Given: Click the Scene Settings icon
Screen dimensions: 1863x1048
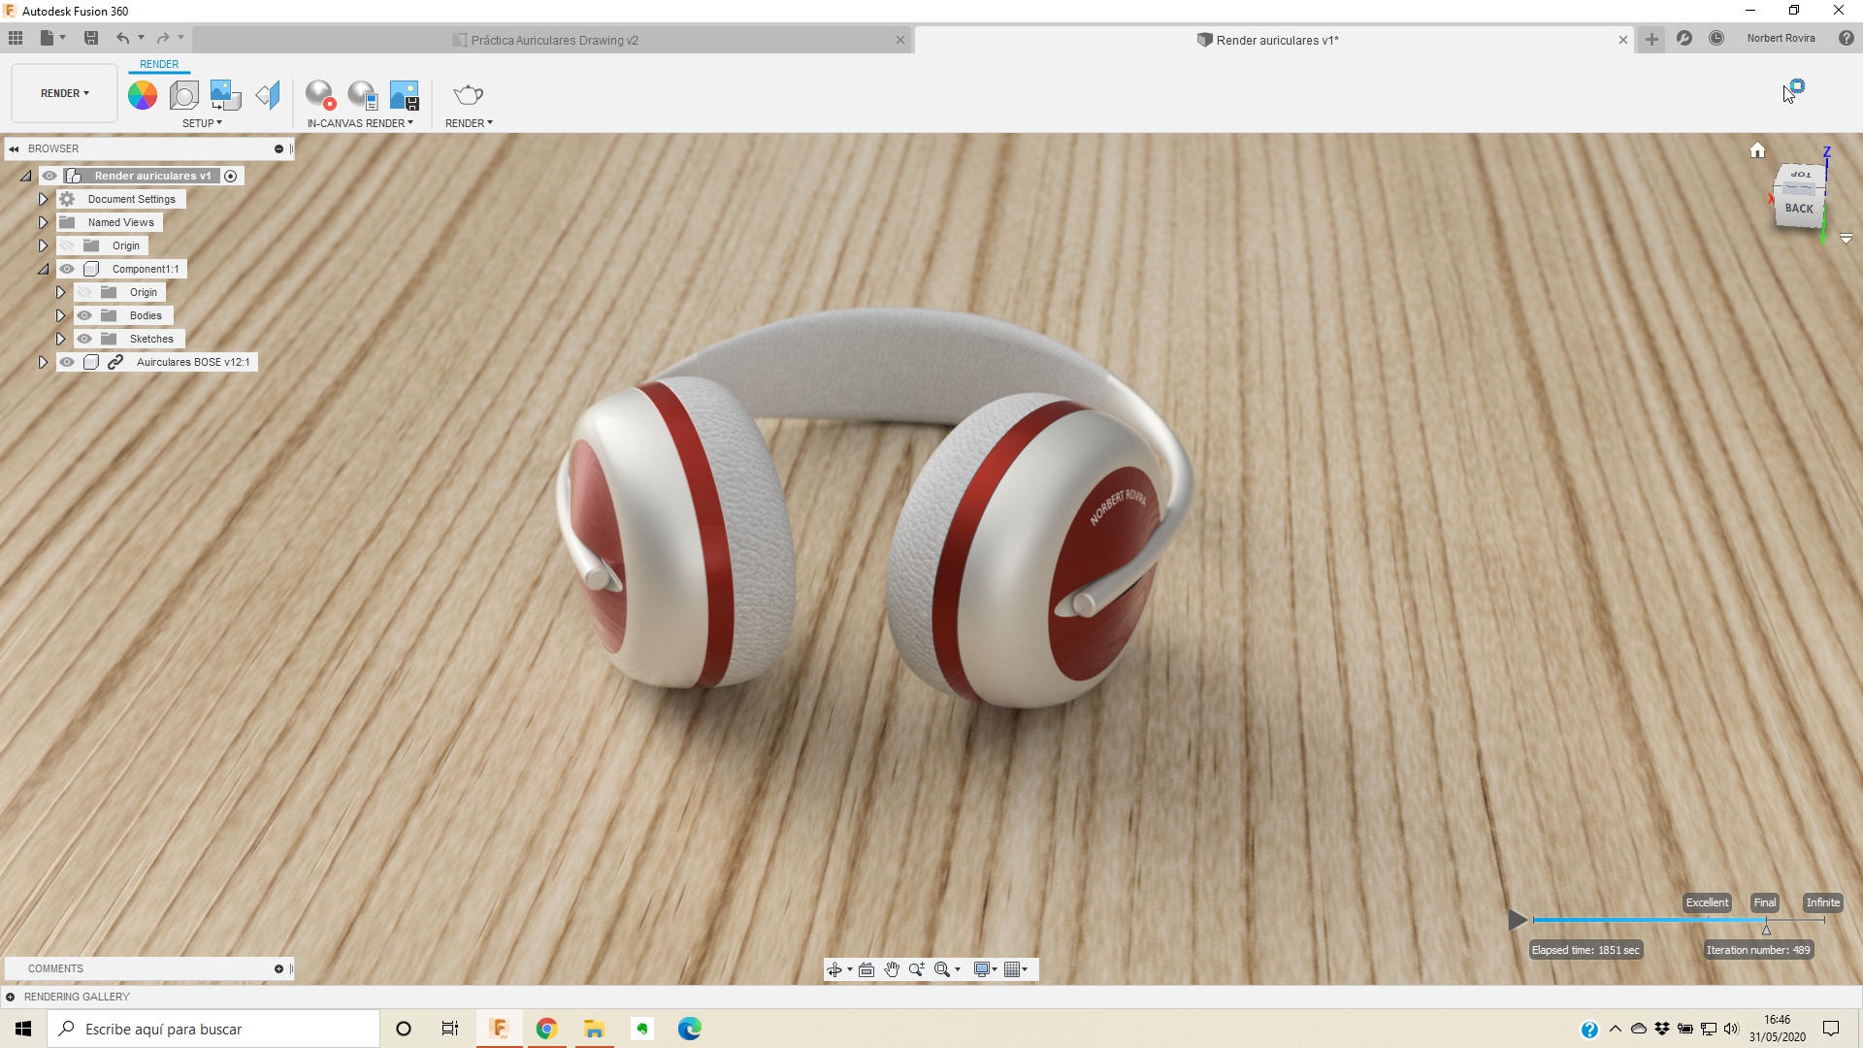Looking at the screenshot, I should pos(183,95).
